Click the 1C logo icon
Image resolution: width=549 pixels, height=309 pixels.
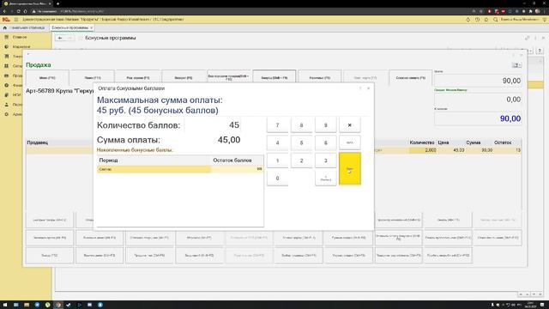point(6,20)
